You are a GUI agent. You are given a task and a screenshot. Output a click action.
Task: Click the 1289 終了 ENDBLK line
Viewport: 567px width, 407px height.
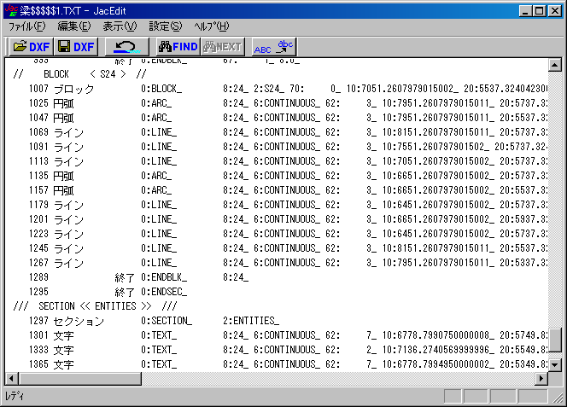click(x=128, y=277)
